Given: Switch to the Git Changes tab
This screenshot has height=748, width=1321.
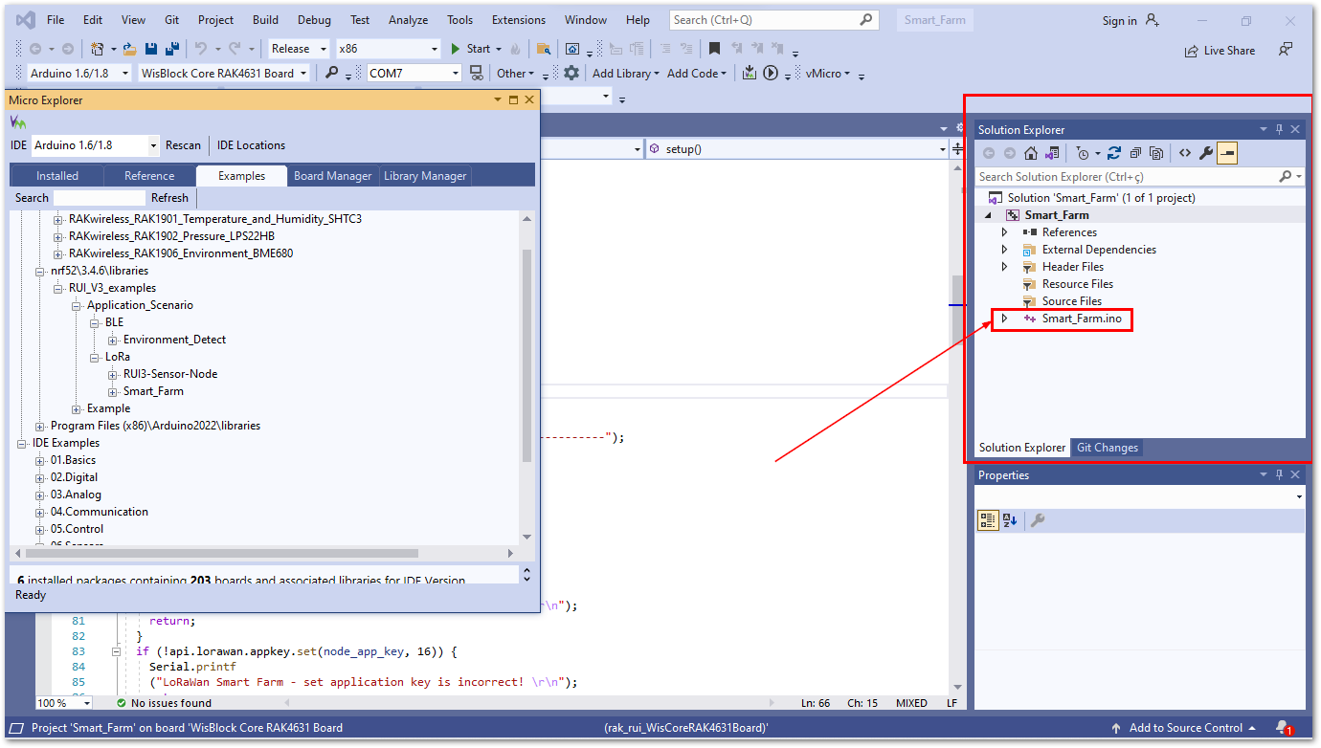Looking at the screenshot, I should coord(1108,448).
